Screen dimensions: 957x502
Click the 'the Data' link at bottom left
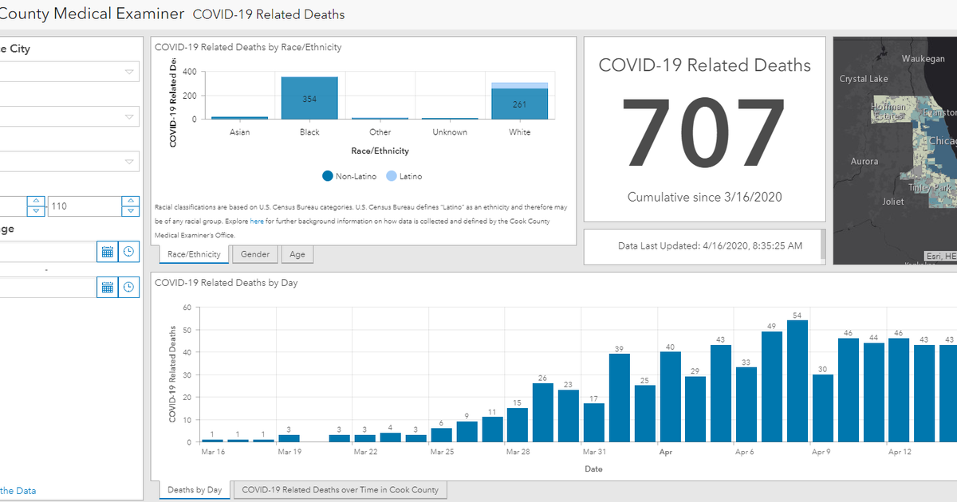(x=18, y=490)
